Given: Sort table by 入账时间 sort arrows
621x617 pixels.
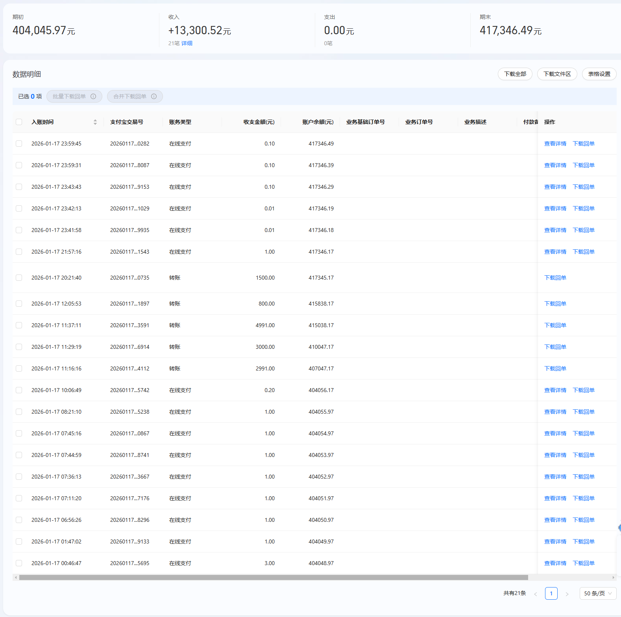Looking at the screenshot, I should pos(95,122).
